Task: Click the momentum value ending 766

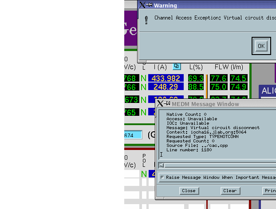Action: tap(132, 87)
